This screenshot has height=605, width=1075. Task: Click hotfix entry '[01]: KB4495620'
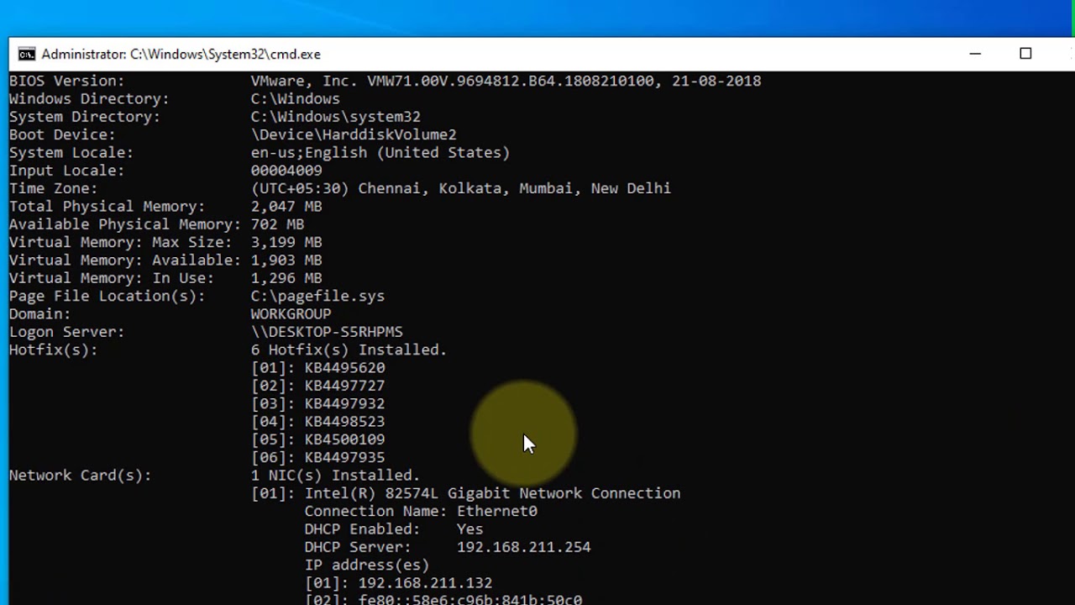317,368
